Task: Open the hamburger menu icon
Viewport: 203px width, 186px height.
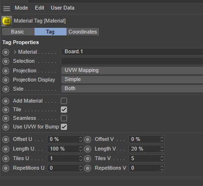Action: [x=7, y=8]
